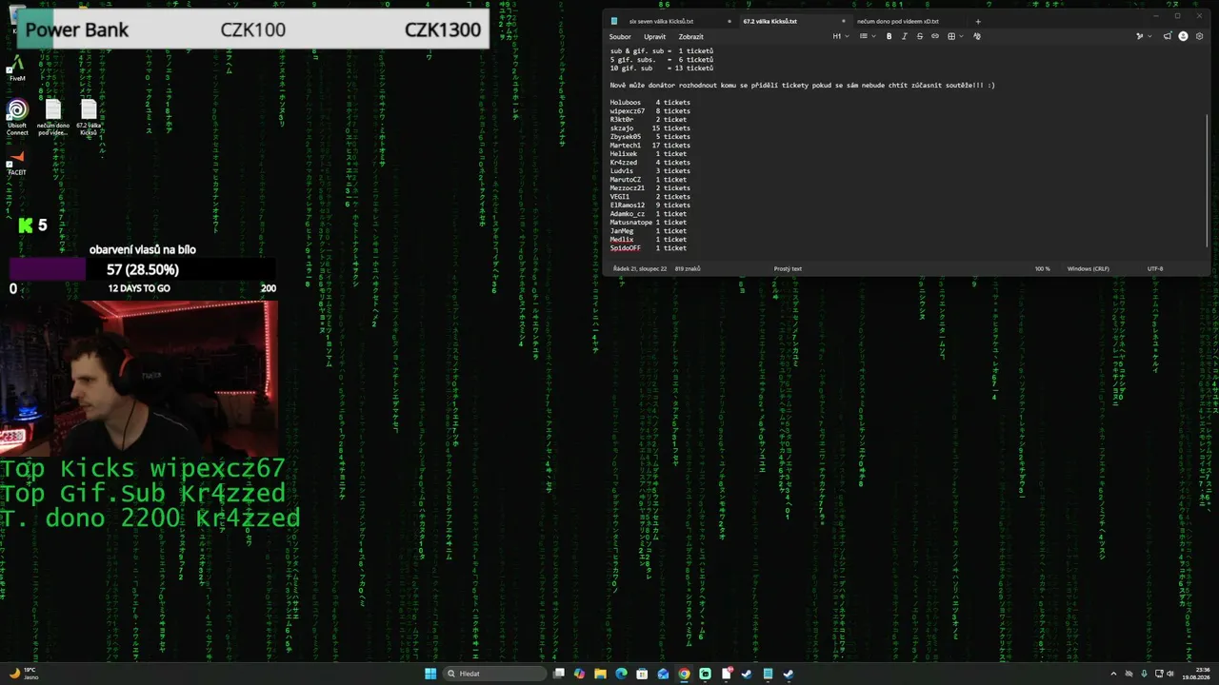The width and height of the screenshot is (1219, 685).
Task: Add a new Notepad tab
Action: [977, 21]
